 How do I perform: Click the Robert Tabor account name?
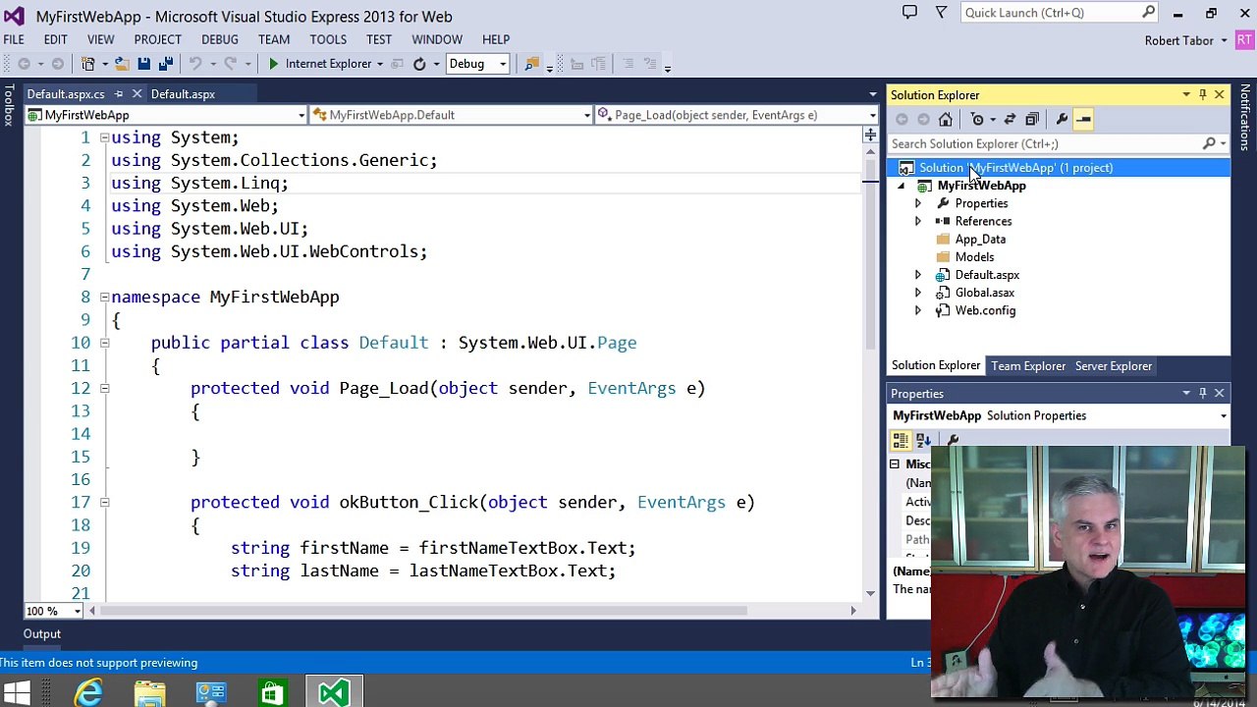click(1178, 40)
